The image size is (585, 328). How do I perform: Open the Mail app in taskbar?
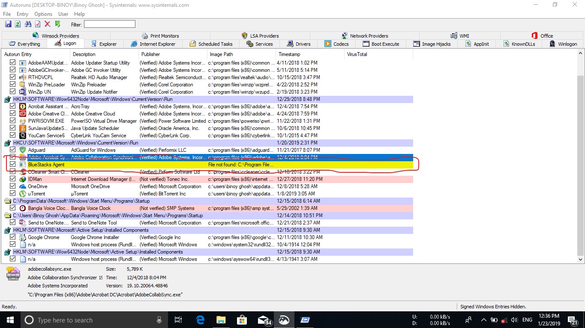point(263,319)
